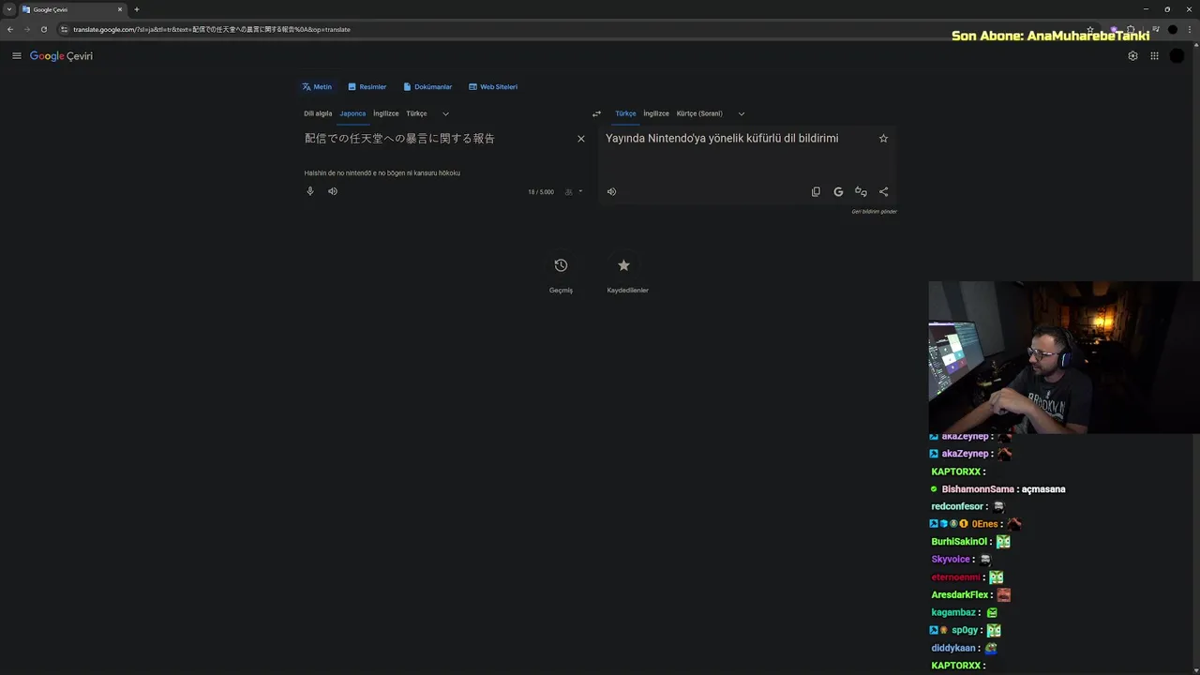
Task: Click username AresdarkFlex in chat
Action: tap(960, 595)
